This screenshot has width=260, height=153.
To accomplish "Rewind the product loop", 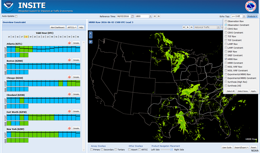I will point(184,27).
